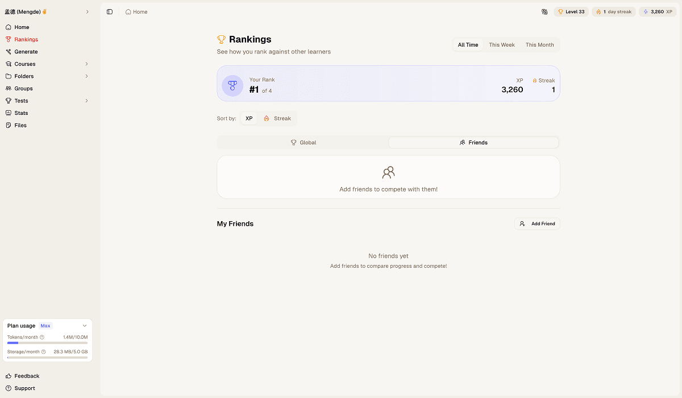Open the Stats section via its chart icon
The image size is (682, 398).
8,113
